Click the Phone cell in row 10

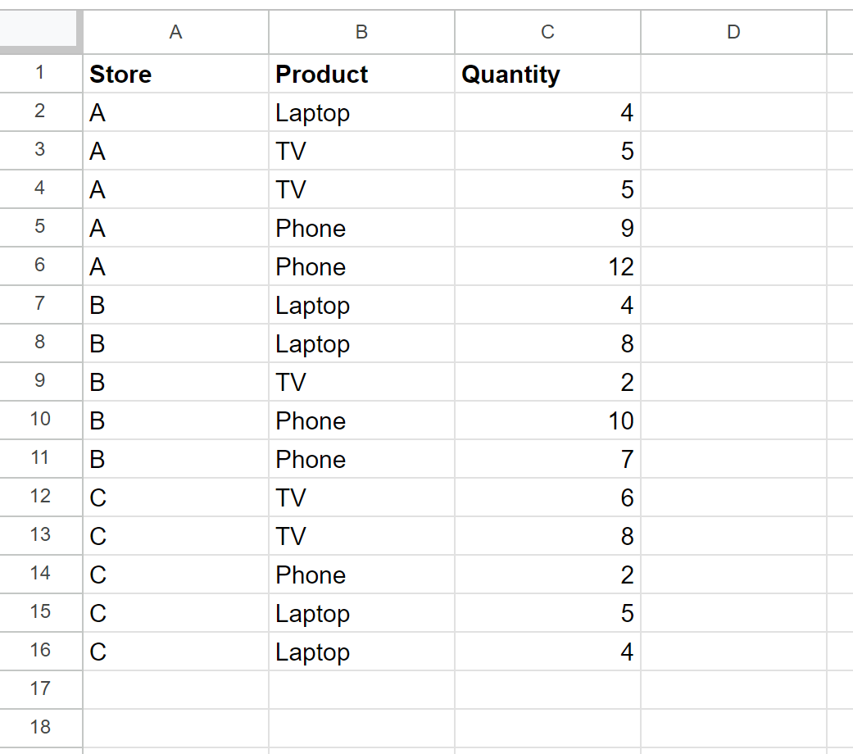361,420
